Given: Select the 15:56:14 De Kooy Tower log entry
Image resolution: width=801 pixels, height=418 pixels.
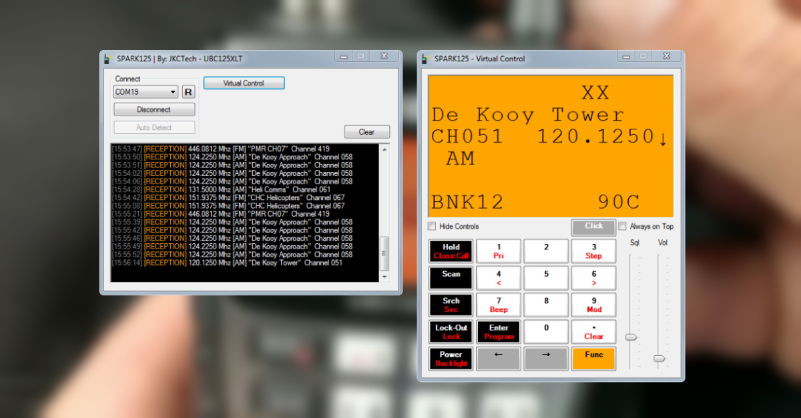Looking at the screenshot, I should [x=228, y=263].
